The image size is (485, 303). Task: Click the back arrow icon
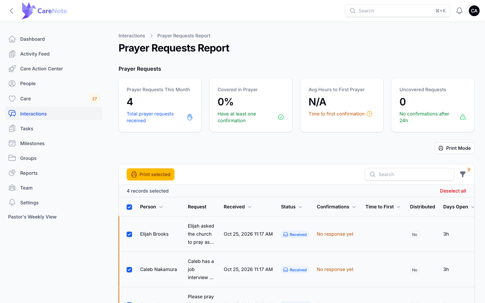[11, 11]
